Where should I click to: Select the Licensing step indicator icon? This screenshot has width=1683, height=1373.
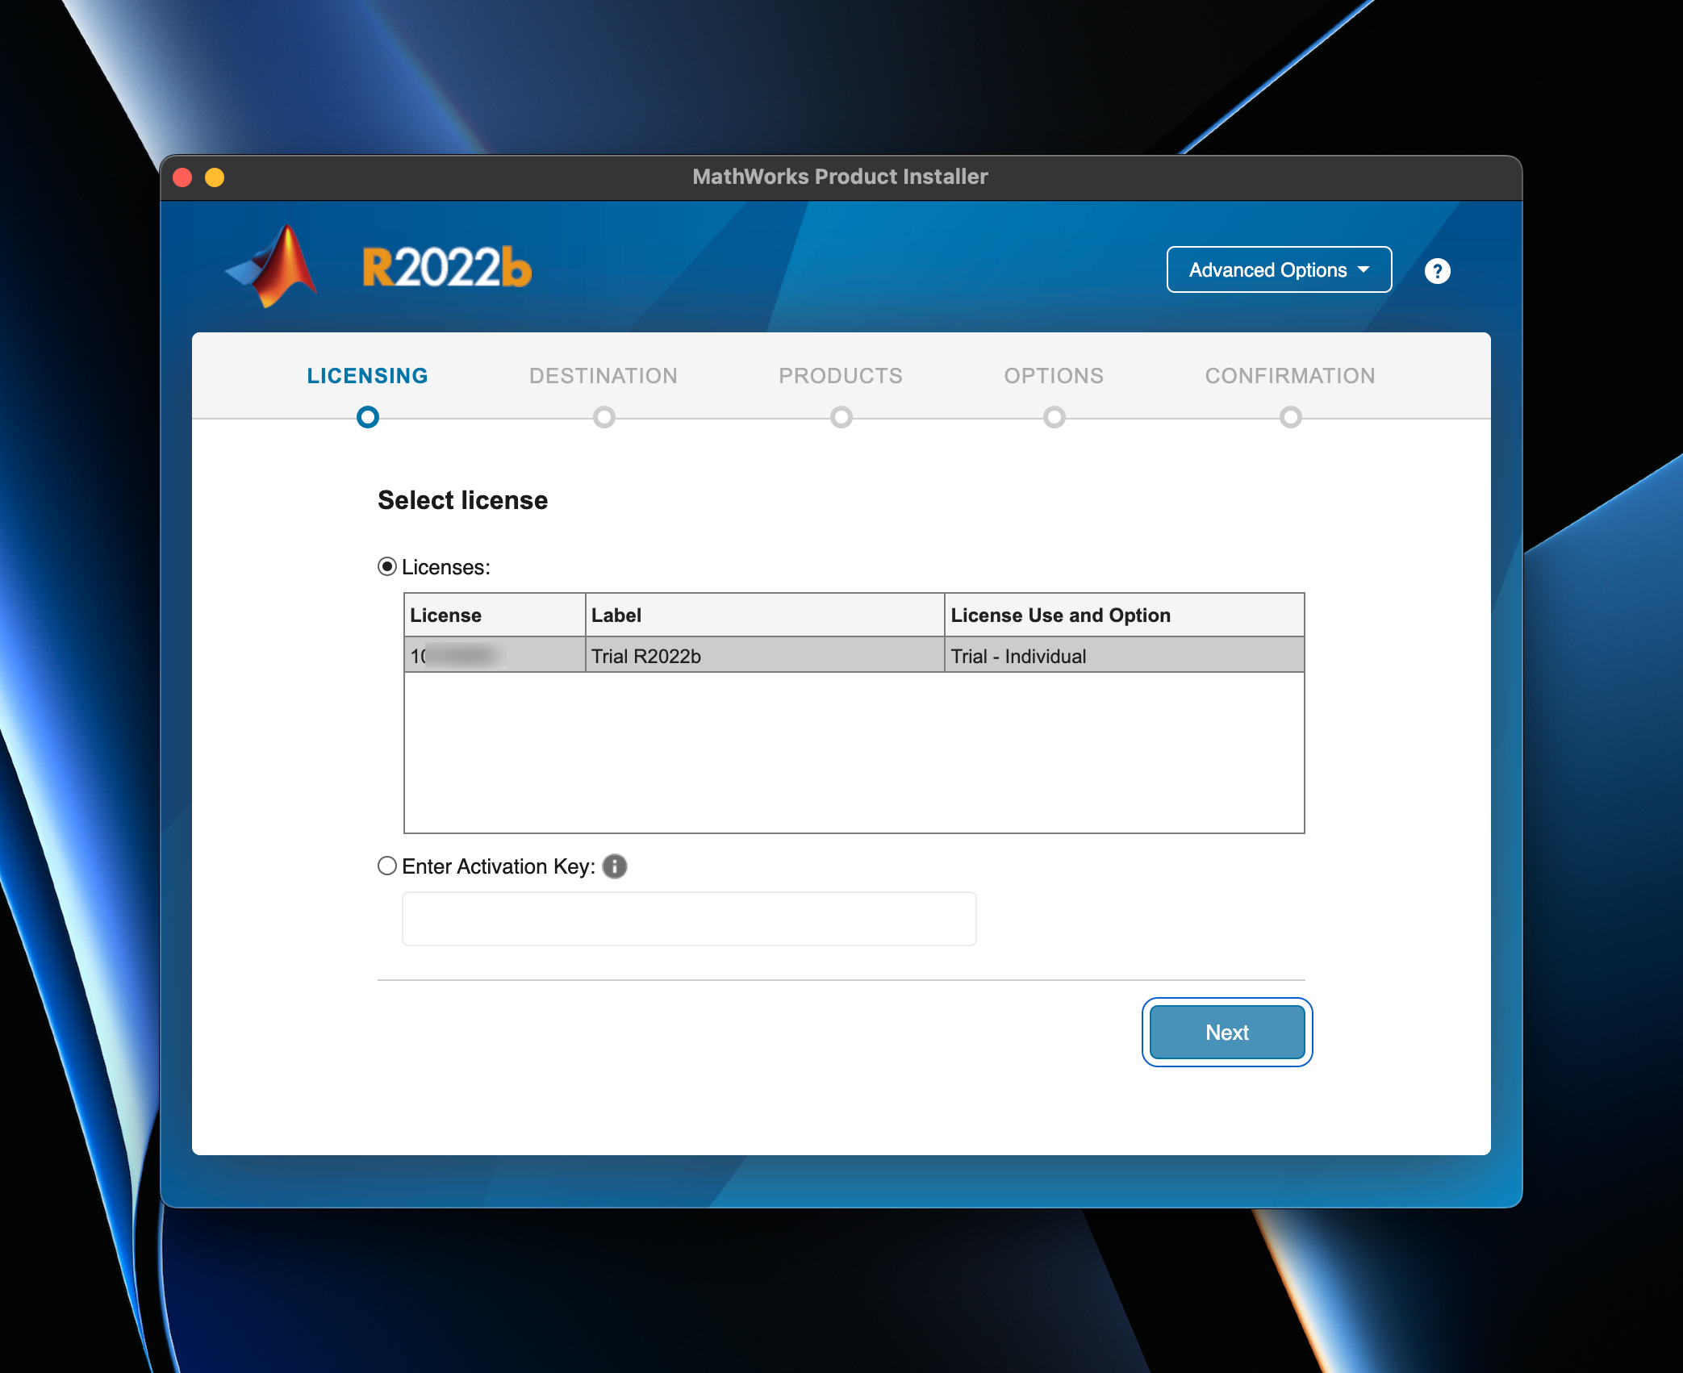click(x=366, y=416)
